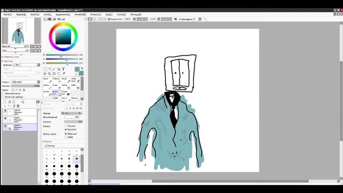Open the Правка menu

tap(21, 14)
